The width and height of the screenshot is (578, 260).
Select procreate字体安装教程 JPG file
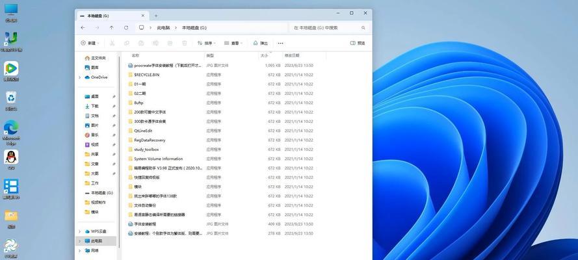pyautogui.click(x=164, y=65)
